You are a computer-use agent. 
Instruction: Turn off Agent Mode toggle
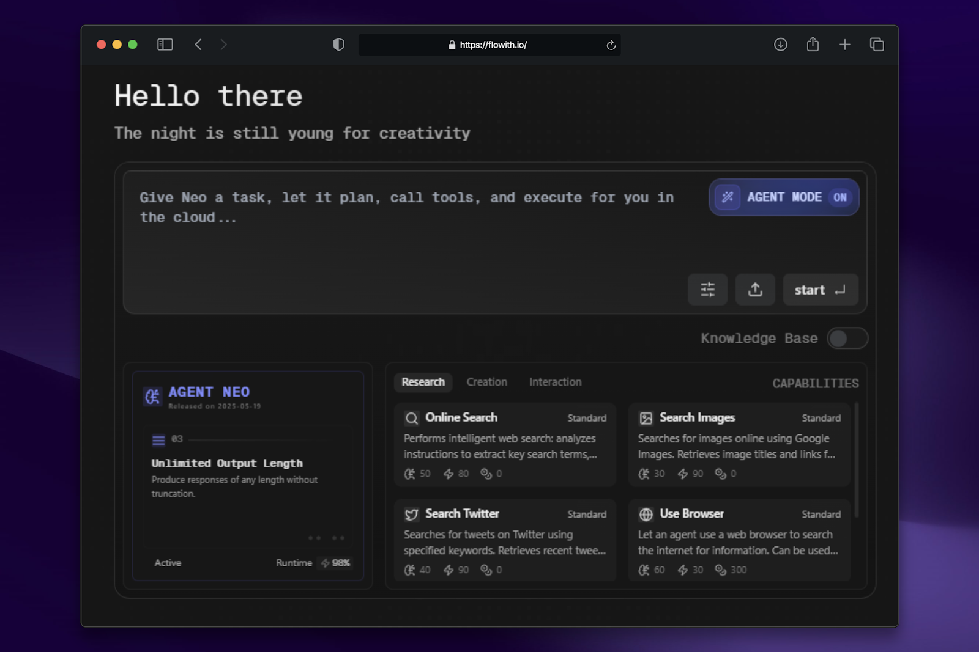coord(784,197)
